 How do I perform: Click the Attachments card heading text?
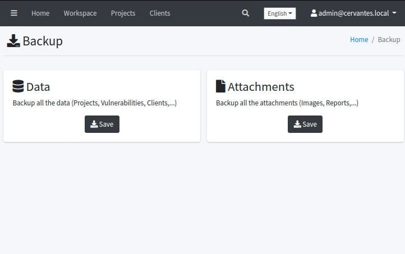[x=261, y=87]
